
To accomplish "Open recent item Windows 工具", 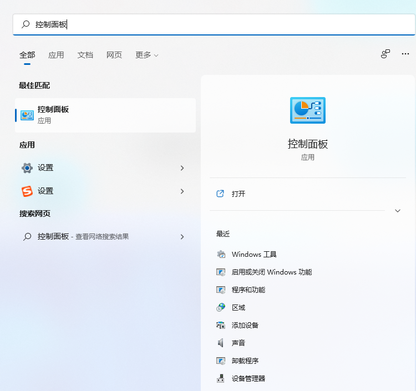I will pyautogui.click(x=254, y=255).
